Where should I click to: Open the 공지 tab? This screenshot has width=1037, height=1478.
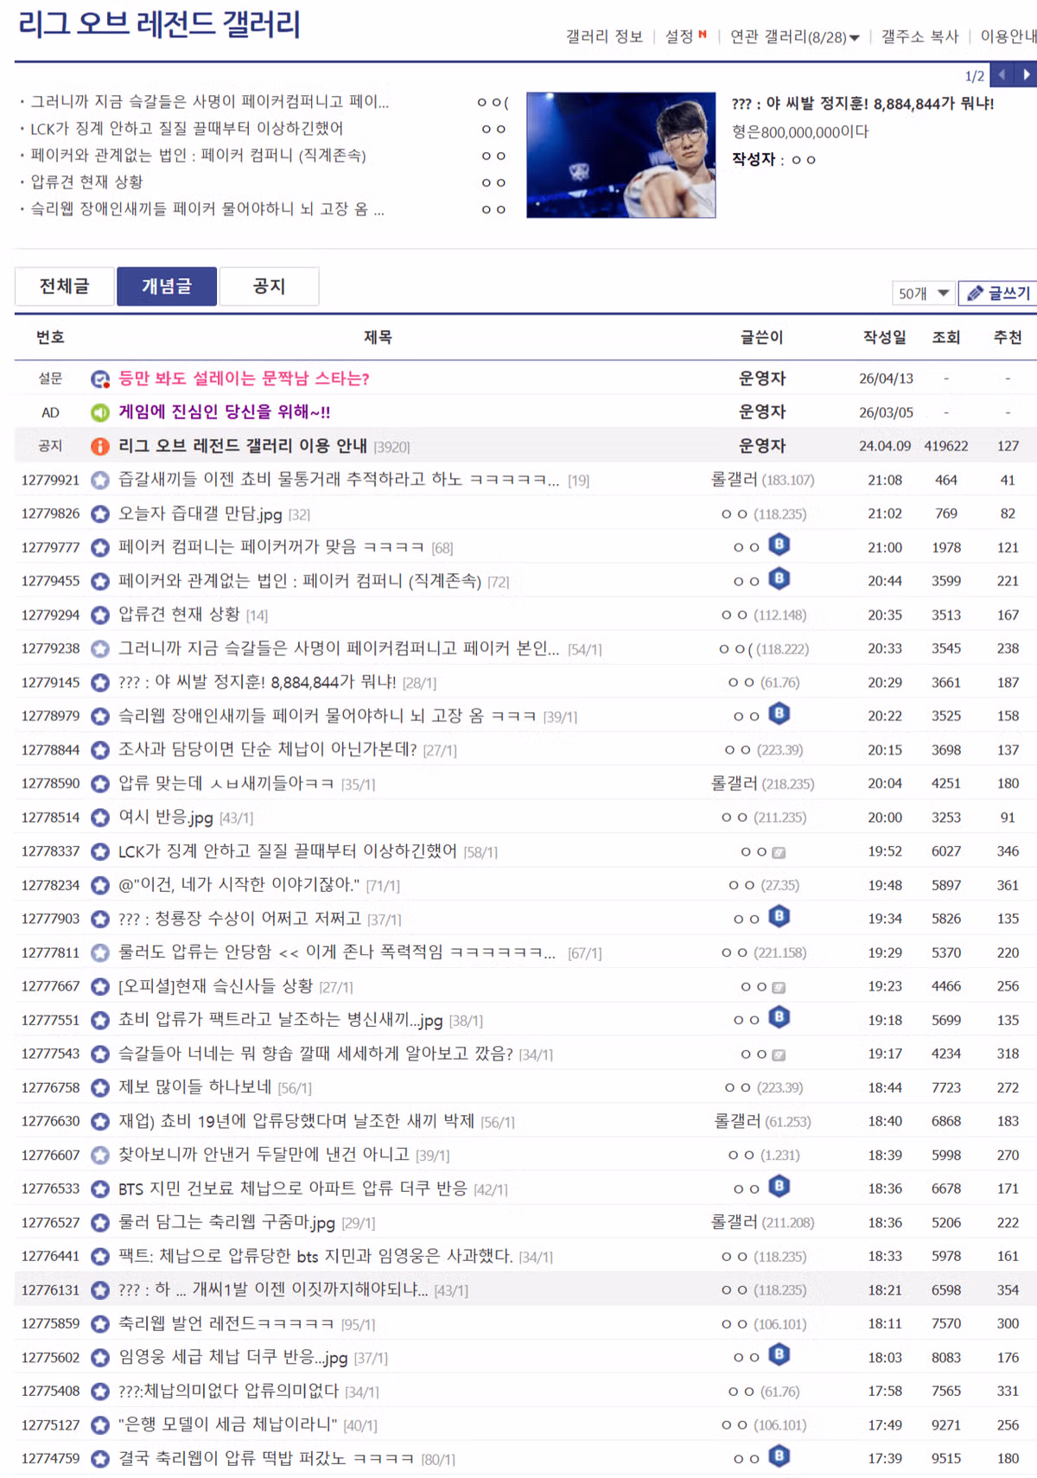tap(269, 286)
